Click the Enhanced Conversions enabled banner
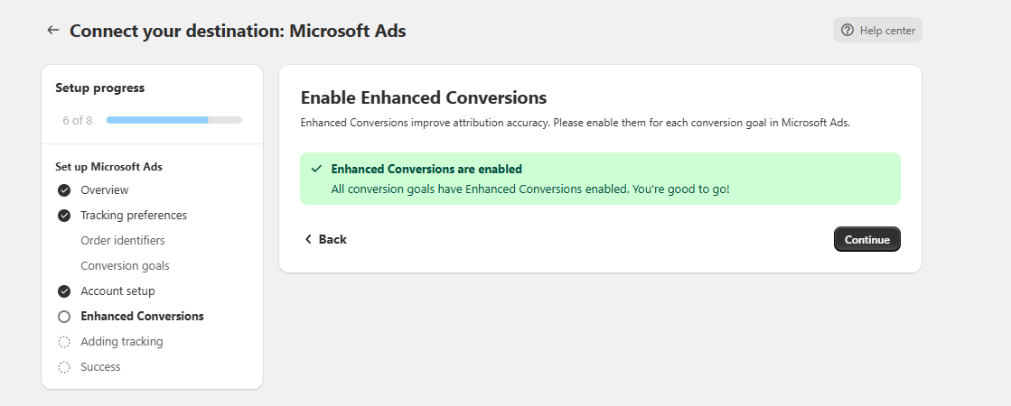Image resolution: width=1011 pixels, height=406 pixels. [x=600, y=179]
